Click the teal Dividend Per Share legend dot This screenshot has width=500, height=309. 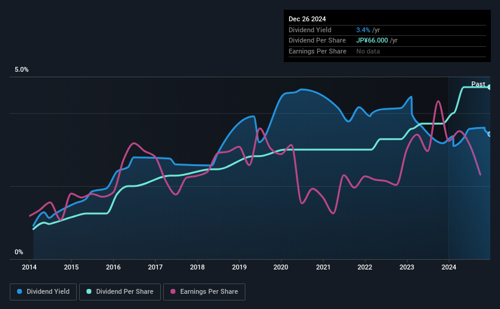[x=89, y=291]
